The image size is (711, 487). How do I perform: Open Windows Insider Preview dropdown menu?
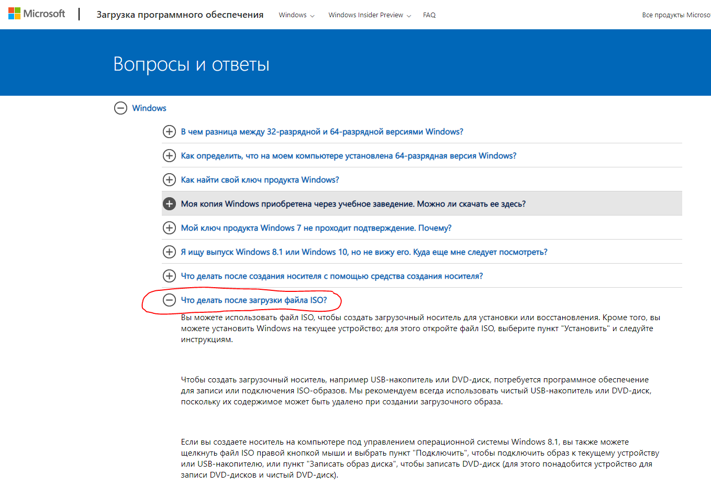pyautogui.click(x=370, y=15)
